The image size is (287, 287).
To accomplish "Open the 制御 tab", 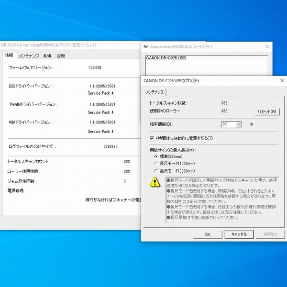I will 47,56.
